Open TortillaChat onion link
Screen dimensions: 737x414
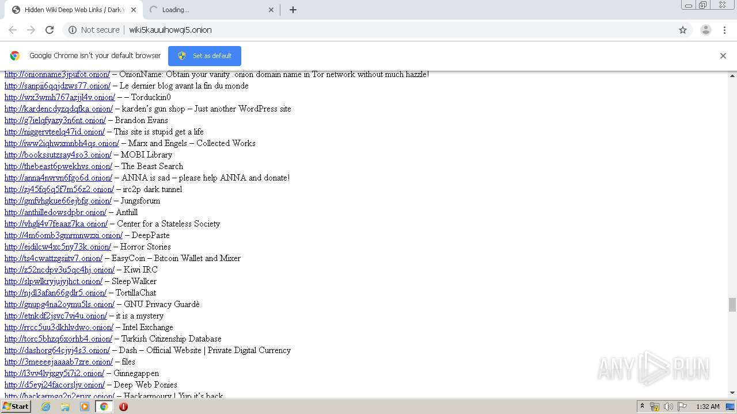(55, 293)
